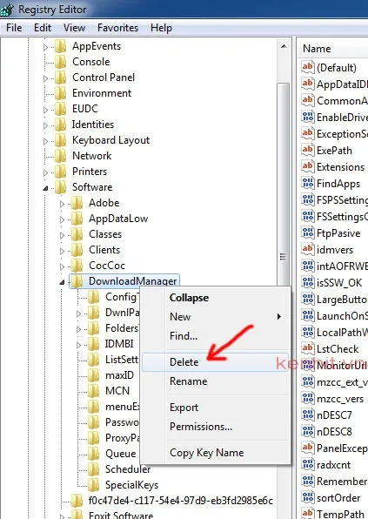Expand the IDMBI key arrow
This screenshot has height=519, width=368.
[78, 345]
